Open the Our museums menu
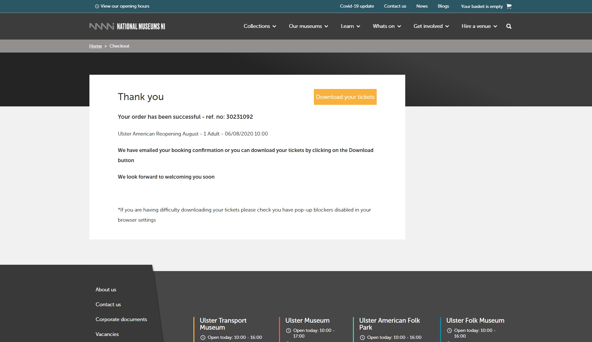Image resolution: width=592 pixels, height=342 pixels. tap(305, 26)
